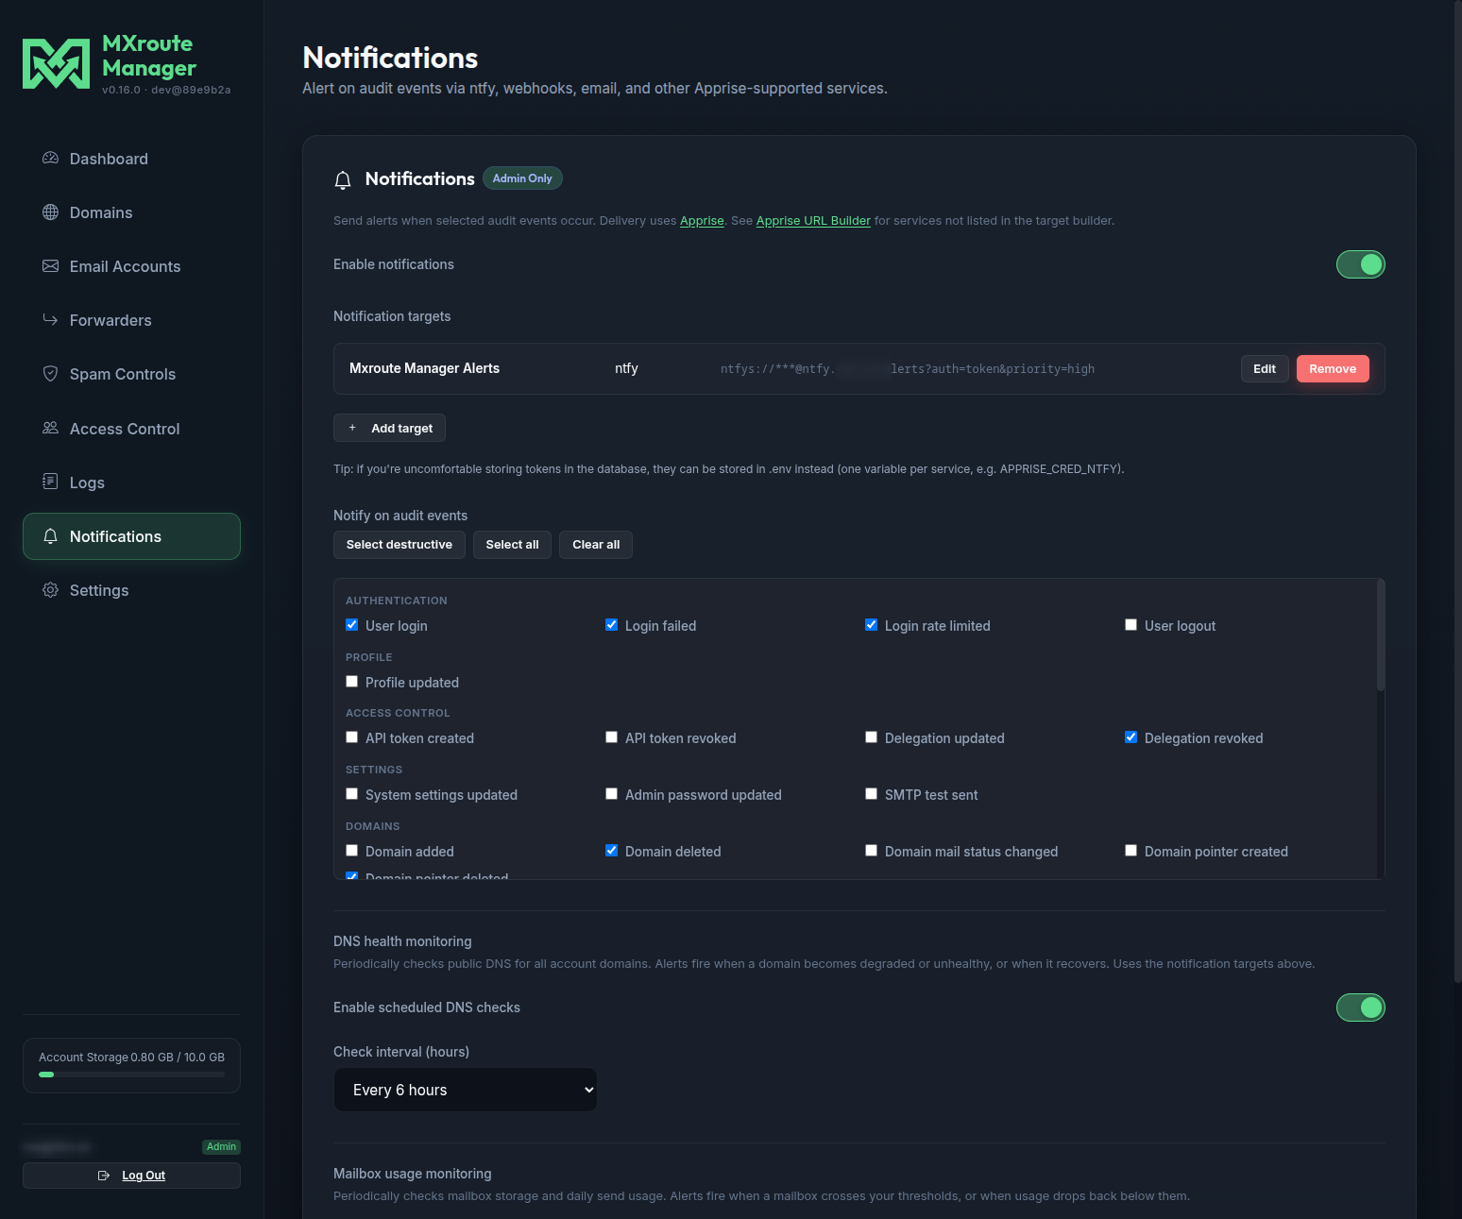Click the Settings gear icon
Viewport: 1462px width, 1219px height.
[50, 589]
